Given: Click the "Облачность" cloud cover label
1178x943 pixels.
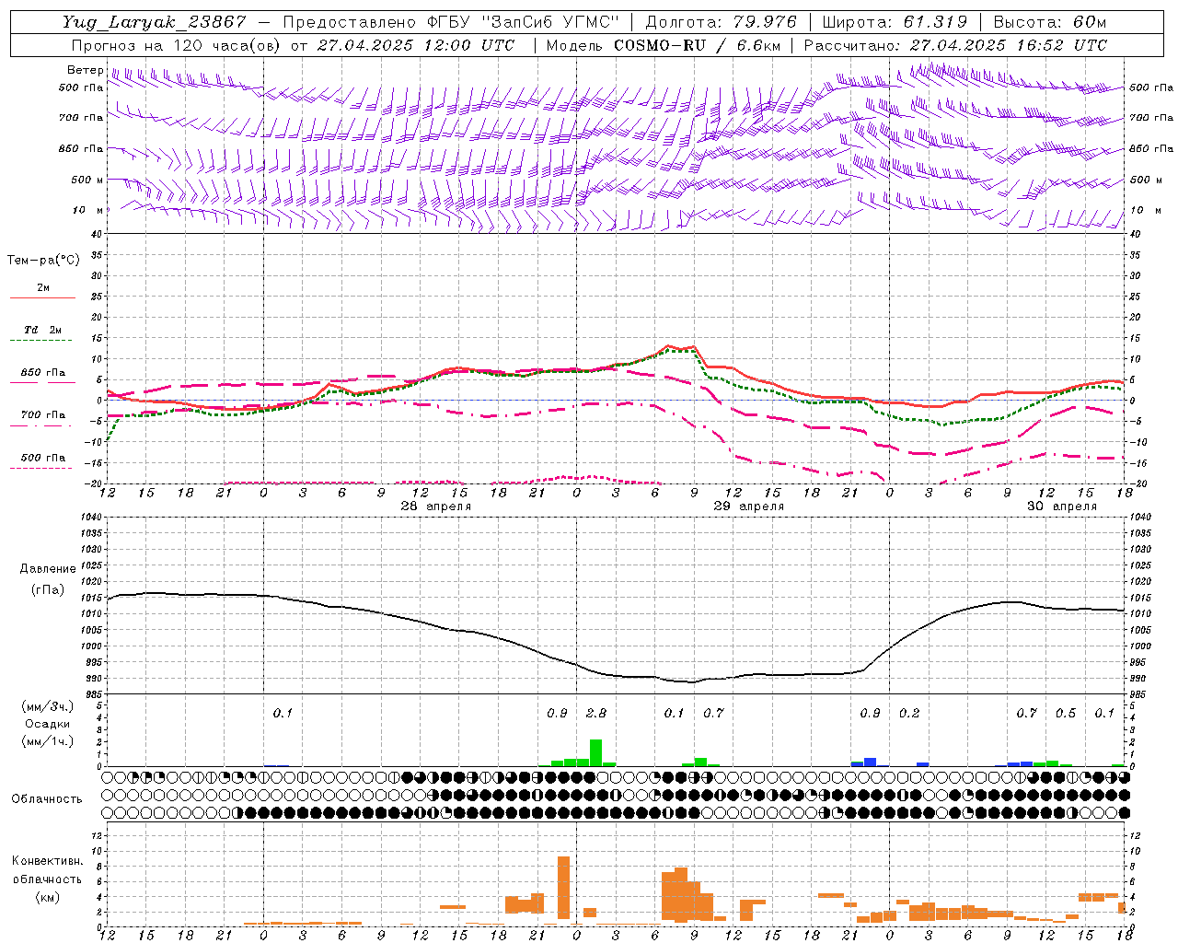Looking at the screenshot, I should [x=47, y=799].
